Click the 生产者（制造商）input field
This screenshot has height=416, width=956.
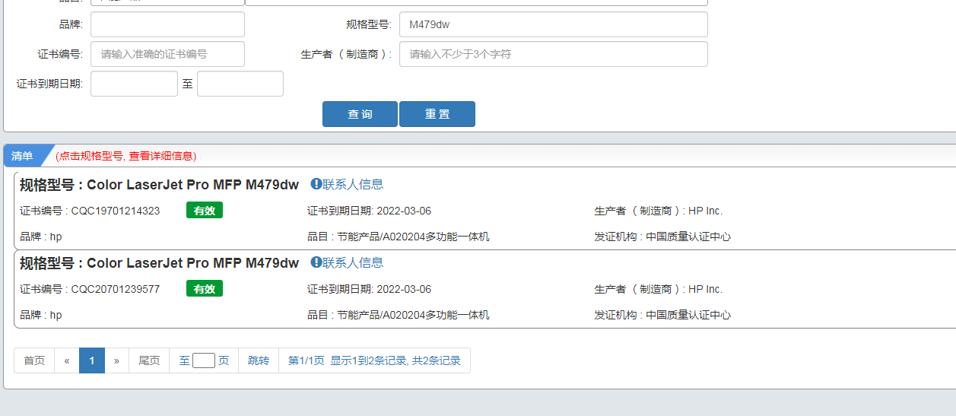coord(554,54)
